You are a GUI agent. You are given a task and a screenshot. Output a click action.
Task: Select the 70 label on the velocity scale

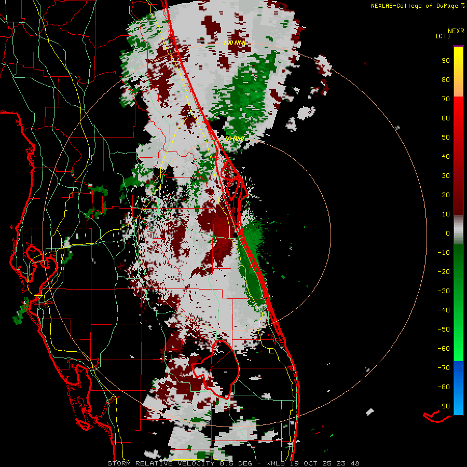(446, 99)
